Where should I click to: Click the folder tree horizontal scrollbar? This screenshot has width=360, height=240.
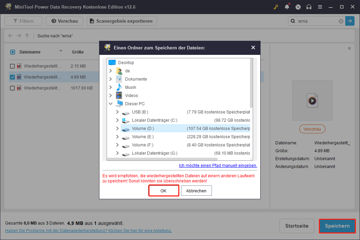pos(162,159)
